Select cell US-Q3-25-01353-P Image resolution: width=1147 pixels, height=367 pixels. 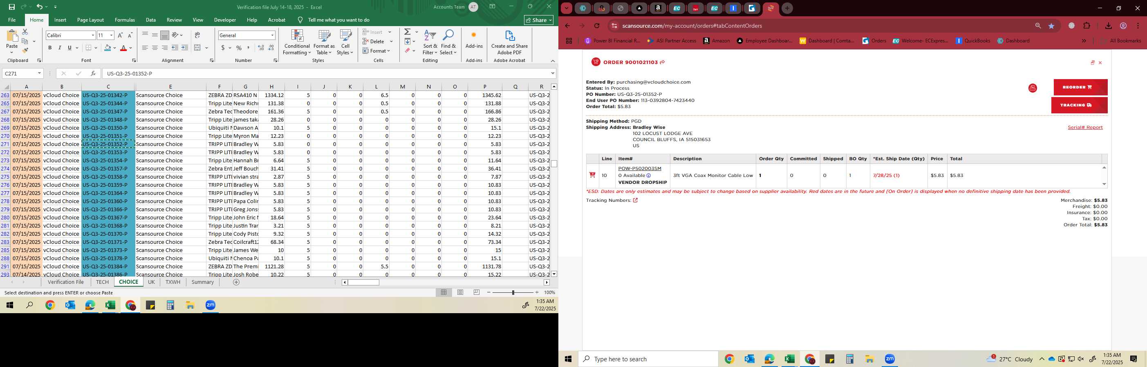tap(108, 153)
